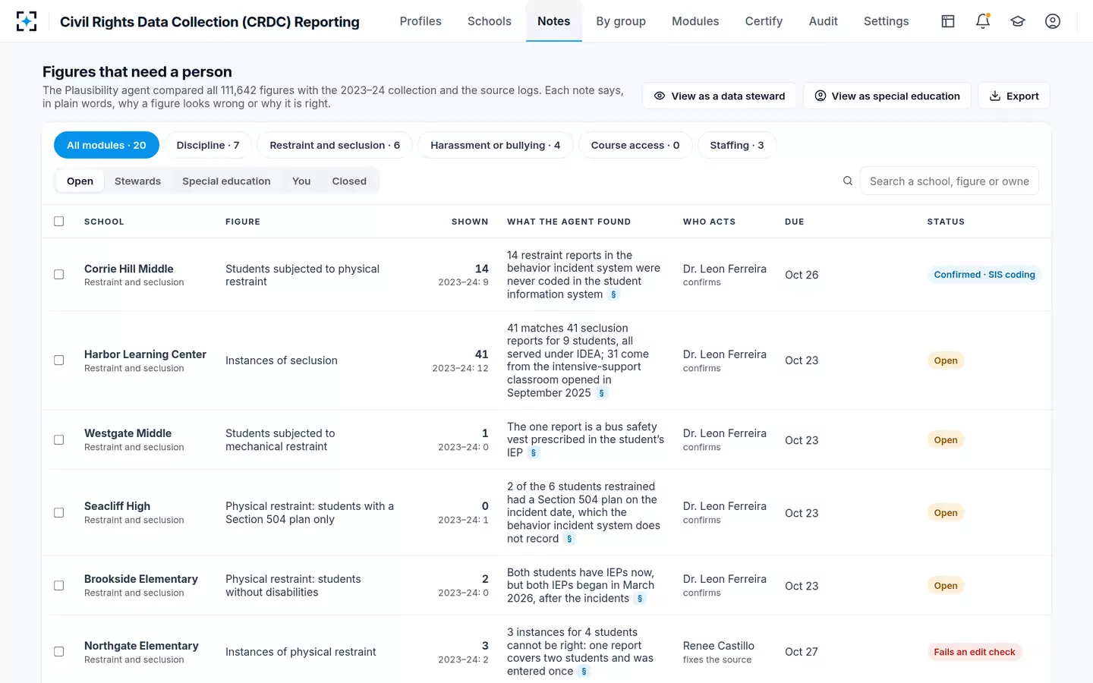The image size is (1093, 683).
Task: Open the Harbor Learning Center school name
Action: coord(145,354)
